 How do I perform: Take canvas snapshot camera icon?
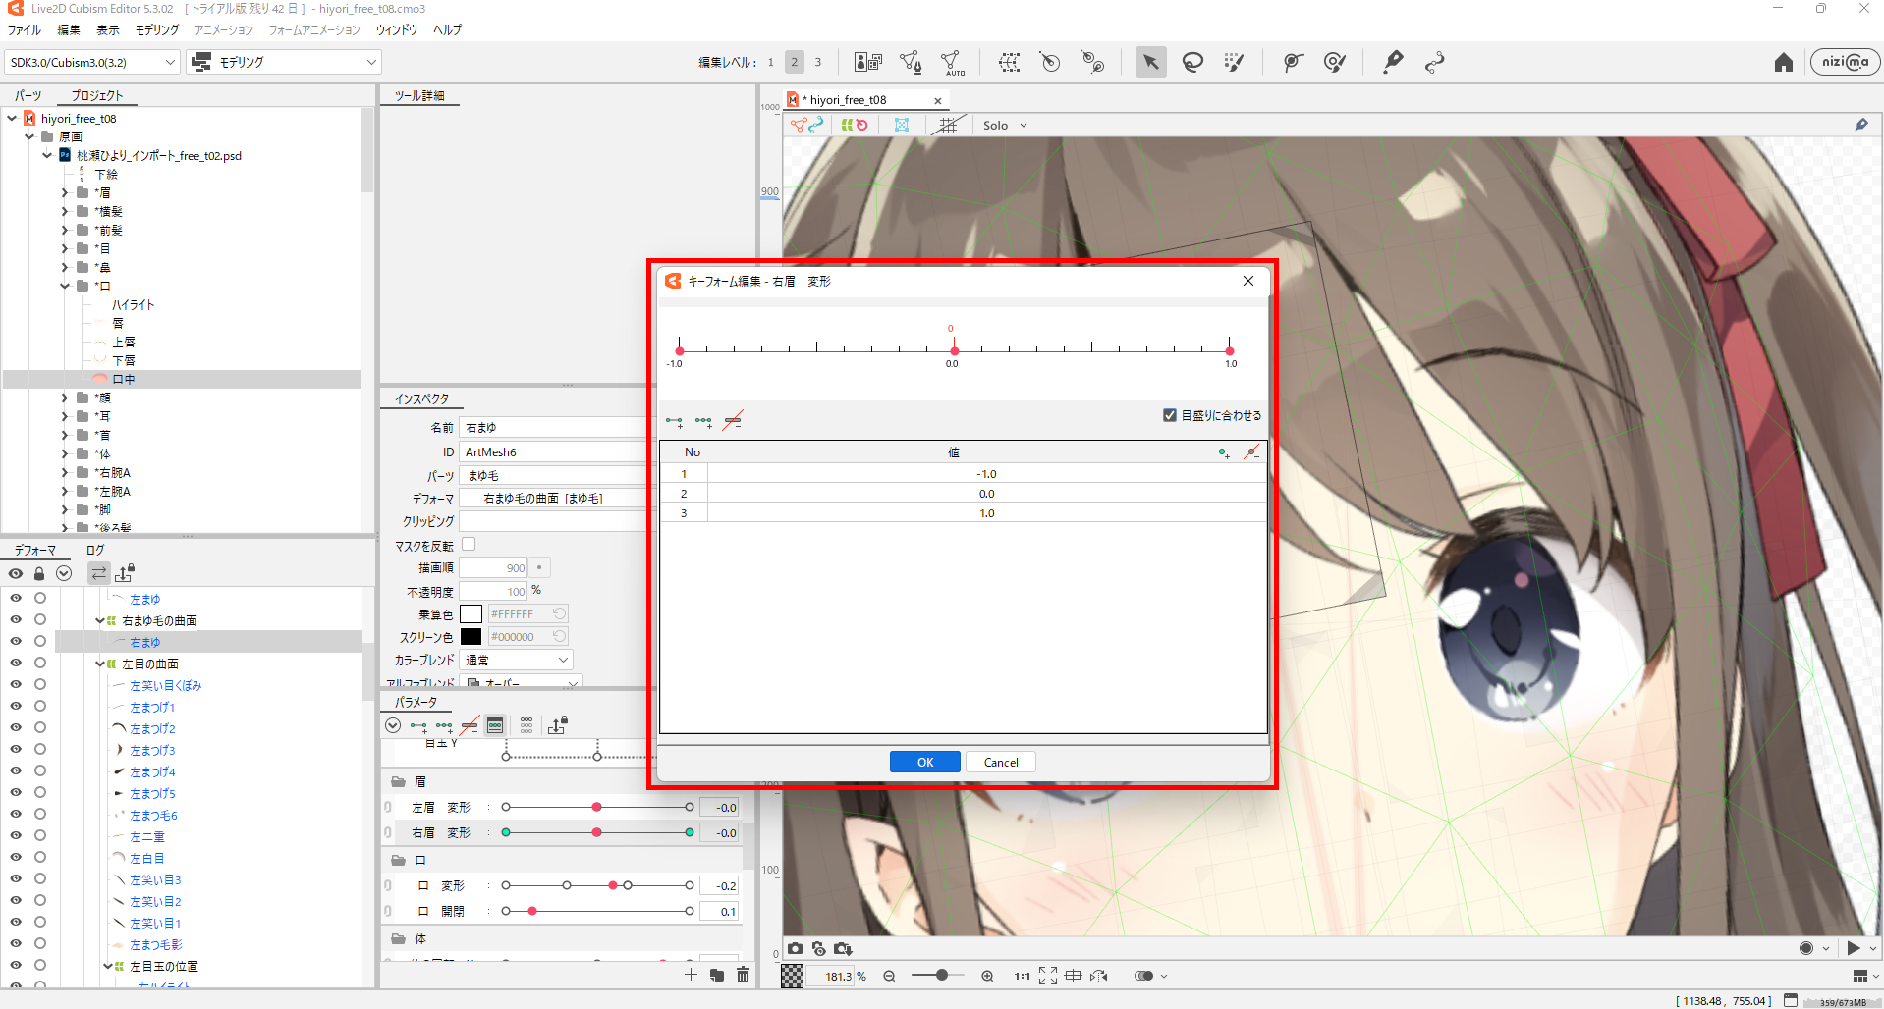point(795,948)
